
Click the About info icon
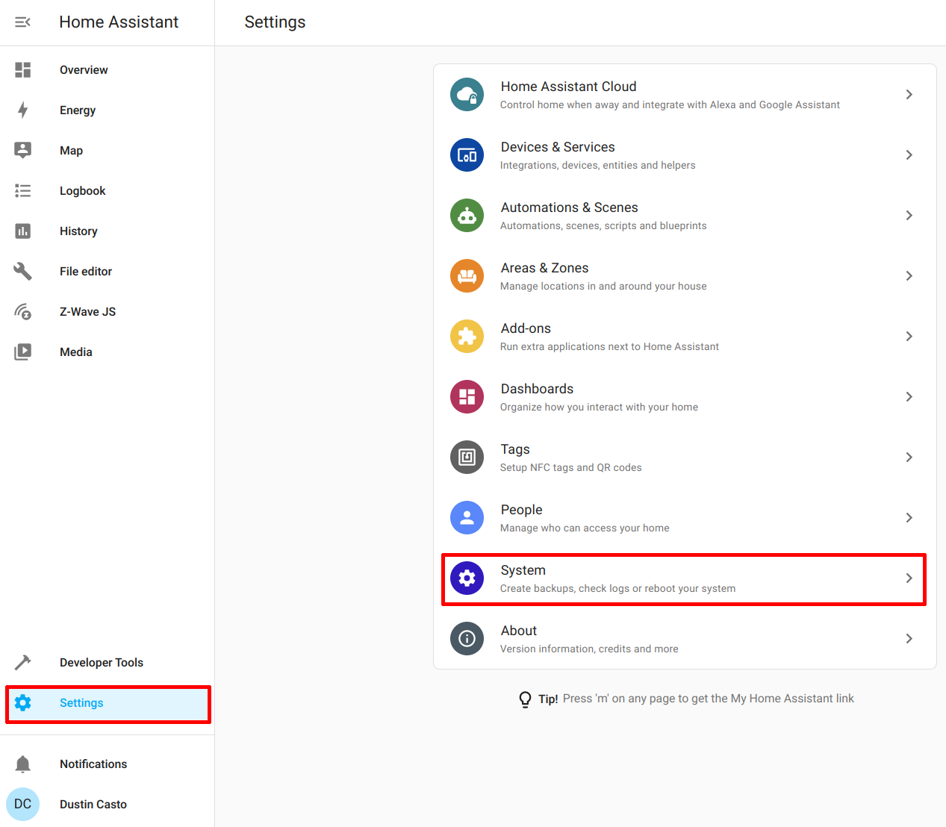(x=467, y=639)
